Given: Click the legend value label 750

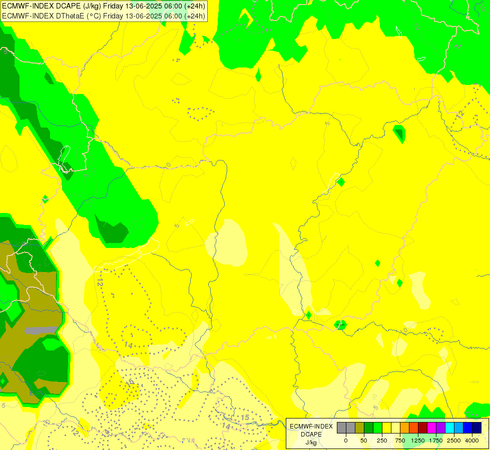Looking at the screenshot, I should [x=400, y=440].
